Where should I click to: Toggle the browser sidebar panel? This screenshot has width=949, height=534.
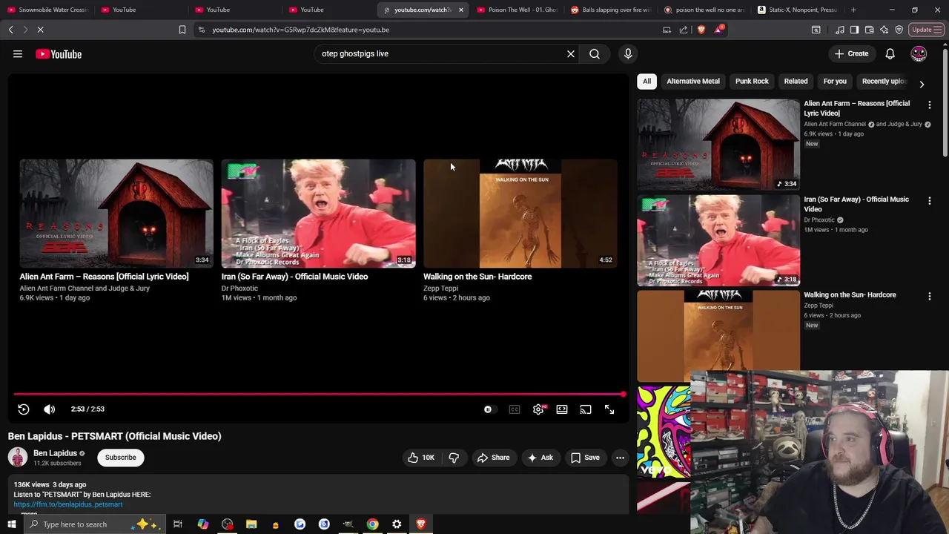click(854, 30)
